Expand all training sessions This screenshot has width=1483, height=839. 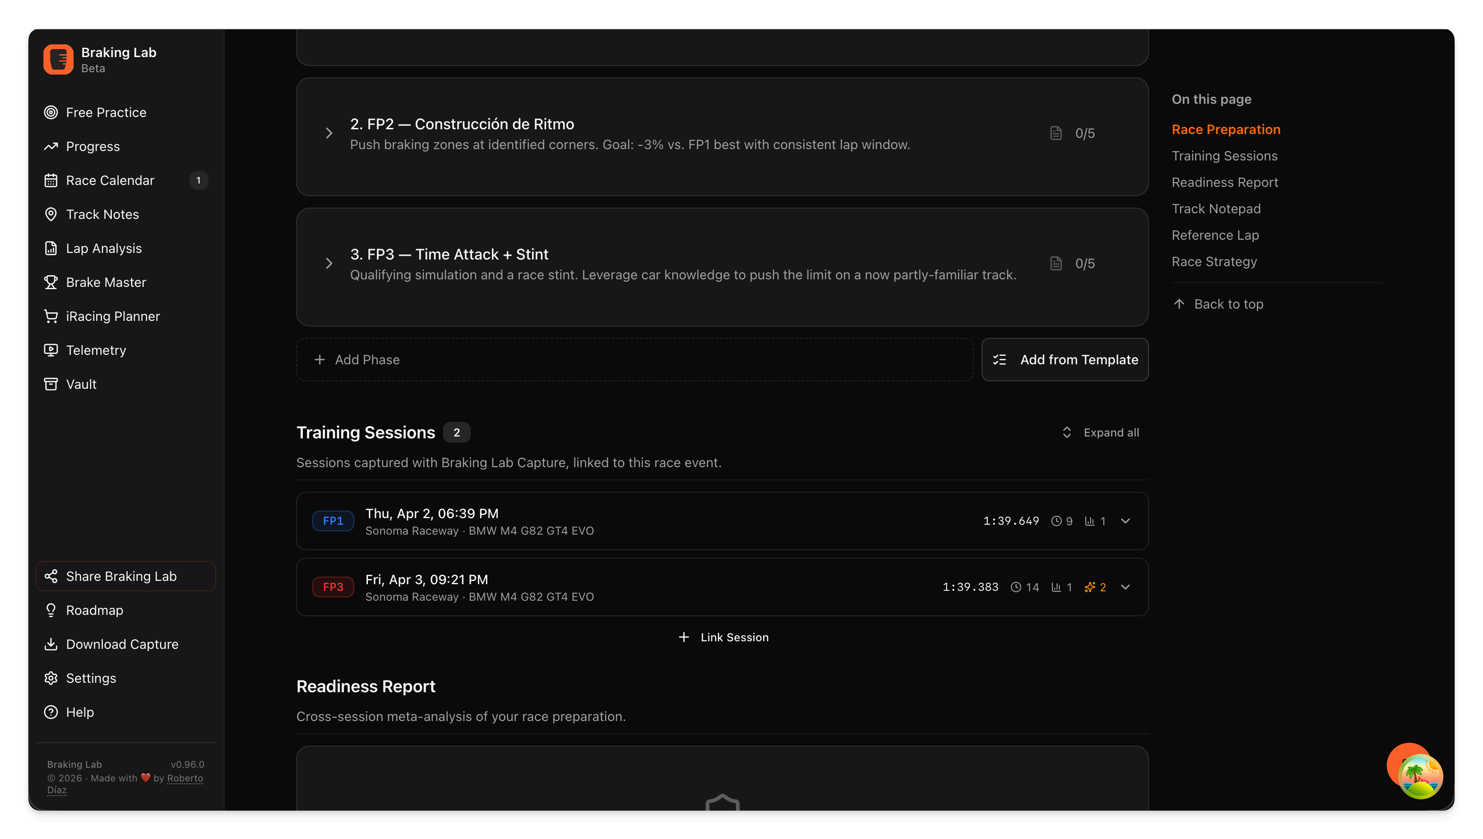coord(1100,433)
